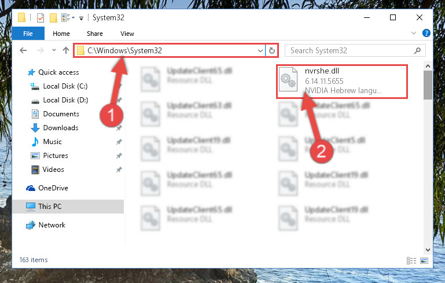445x283 pixels.
Task: Navigate up one folder level
Action: tap(66, 50)
